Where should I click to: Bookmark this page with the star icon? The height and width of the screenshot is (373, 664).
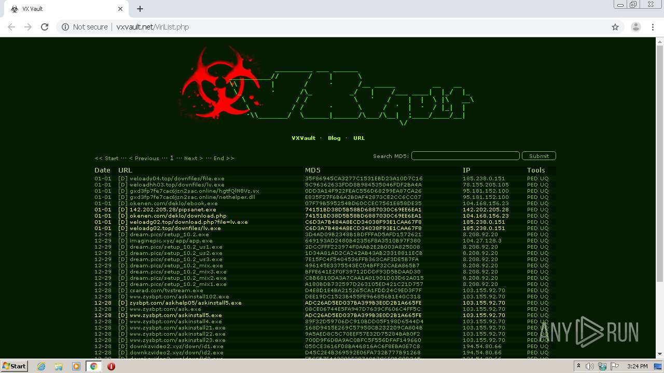click(615, 27)
